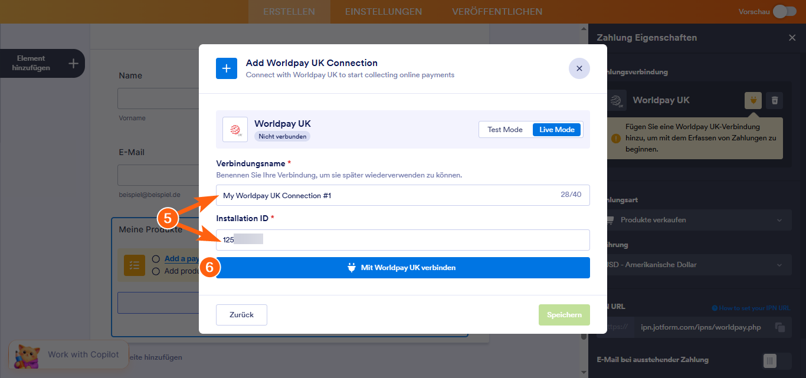Click the shopping cart icon beside Produkte verkaufen
The height and width of the screenshot is (378, 806).
(x=610, y=219)
